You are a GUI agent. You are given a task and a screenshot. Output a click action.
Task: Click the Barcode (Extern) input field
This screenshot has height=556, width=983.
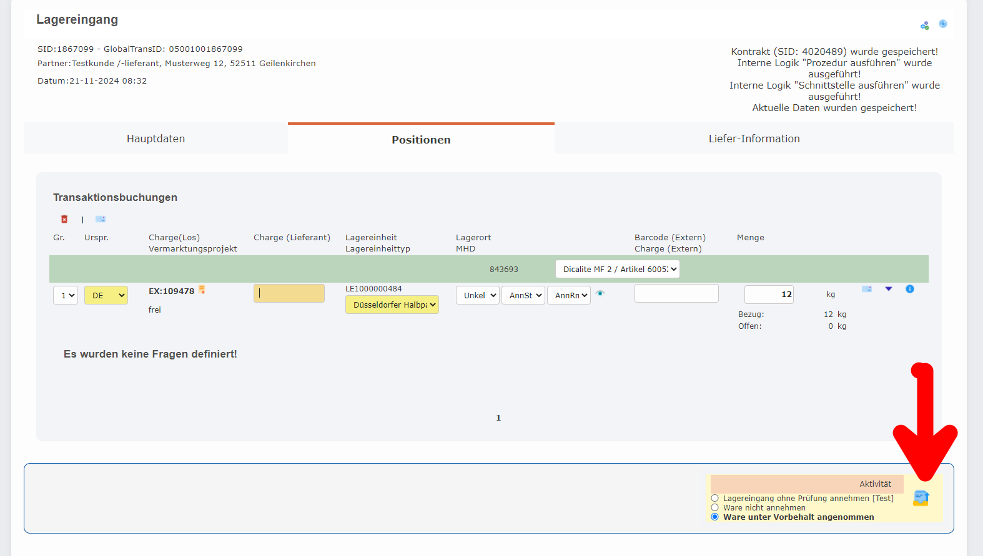(676, 293)
